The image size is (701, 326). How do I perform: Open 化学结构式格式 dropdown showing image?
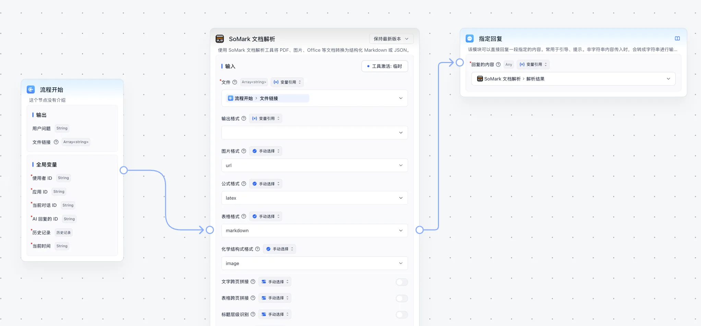click(x=314, y=263)
